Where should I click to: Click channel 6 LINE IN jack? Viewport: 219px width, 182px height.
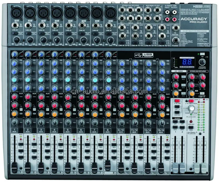click(x=82, y=26)
